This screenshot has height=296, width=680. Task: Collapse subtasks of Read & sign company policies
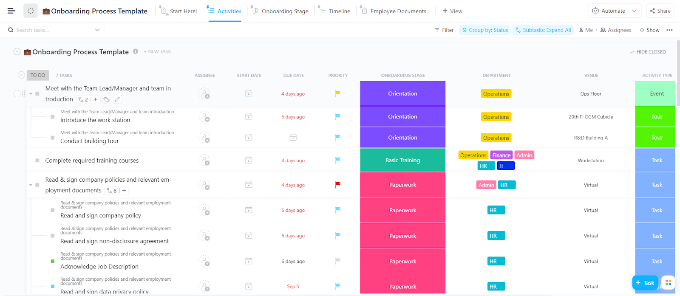click(x=31, y=185)
